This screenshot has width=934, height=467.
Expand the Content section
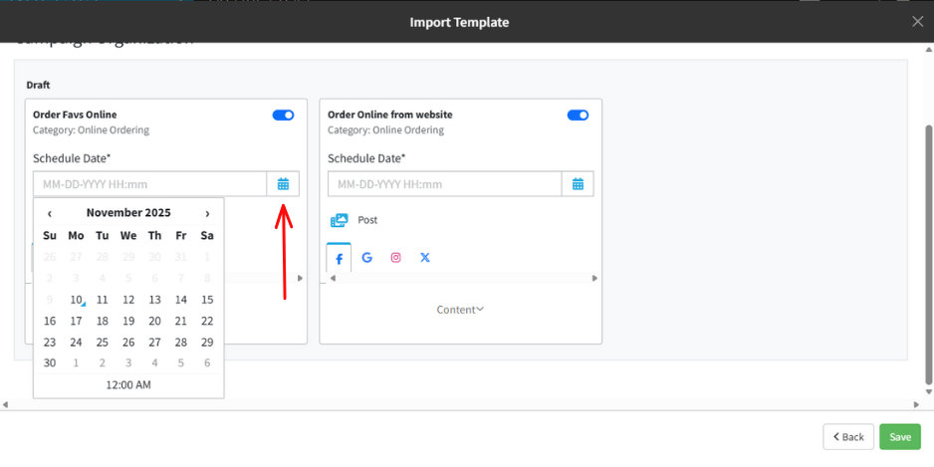pos(460,310)
